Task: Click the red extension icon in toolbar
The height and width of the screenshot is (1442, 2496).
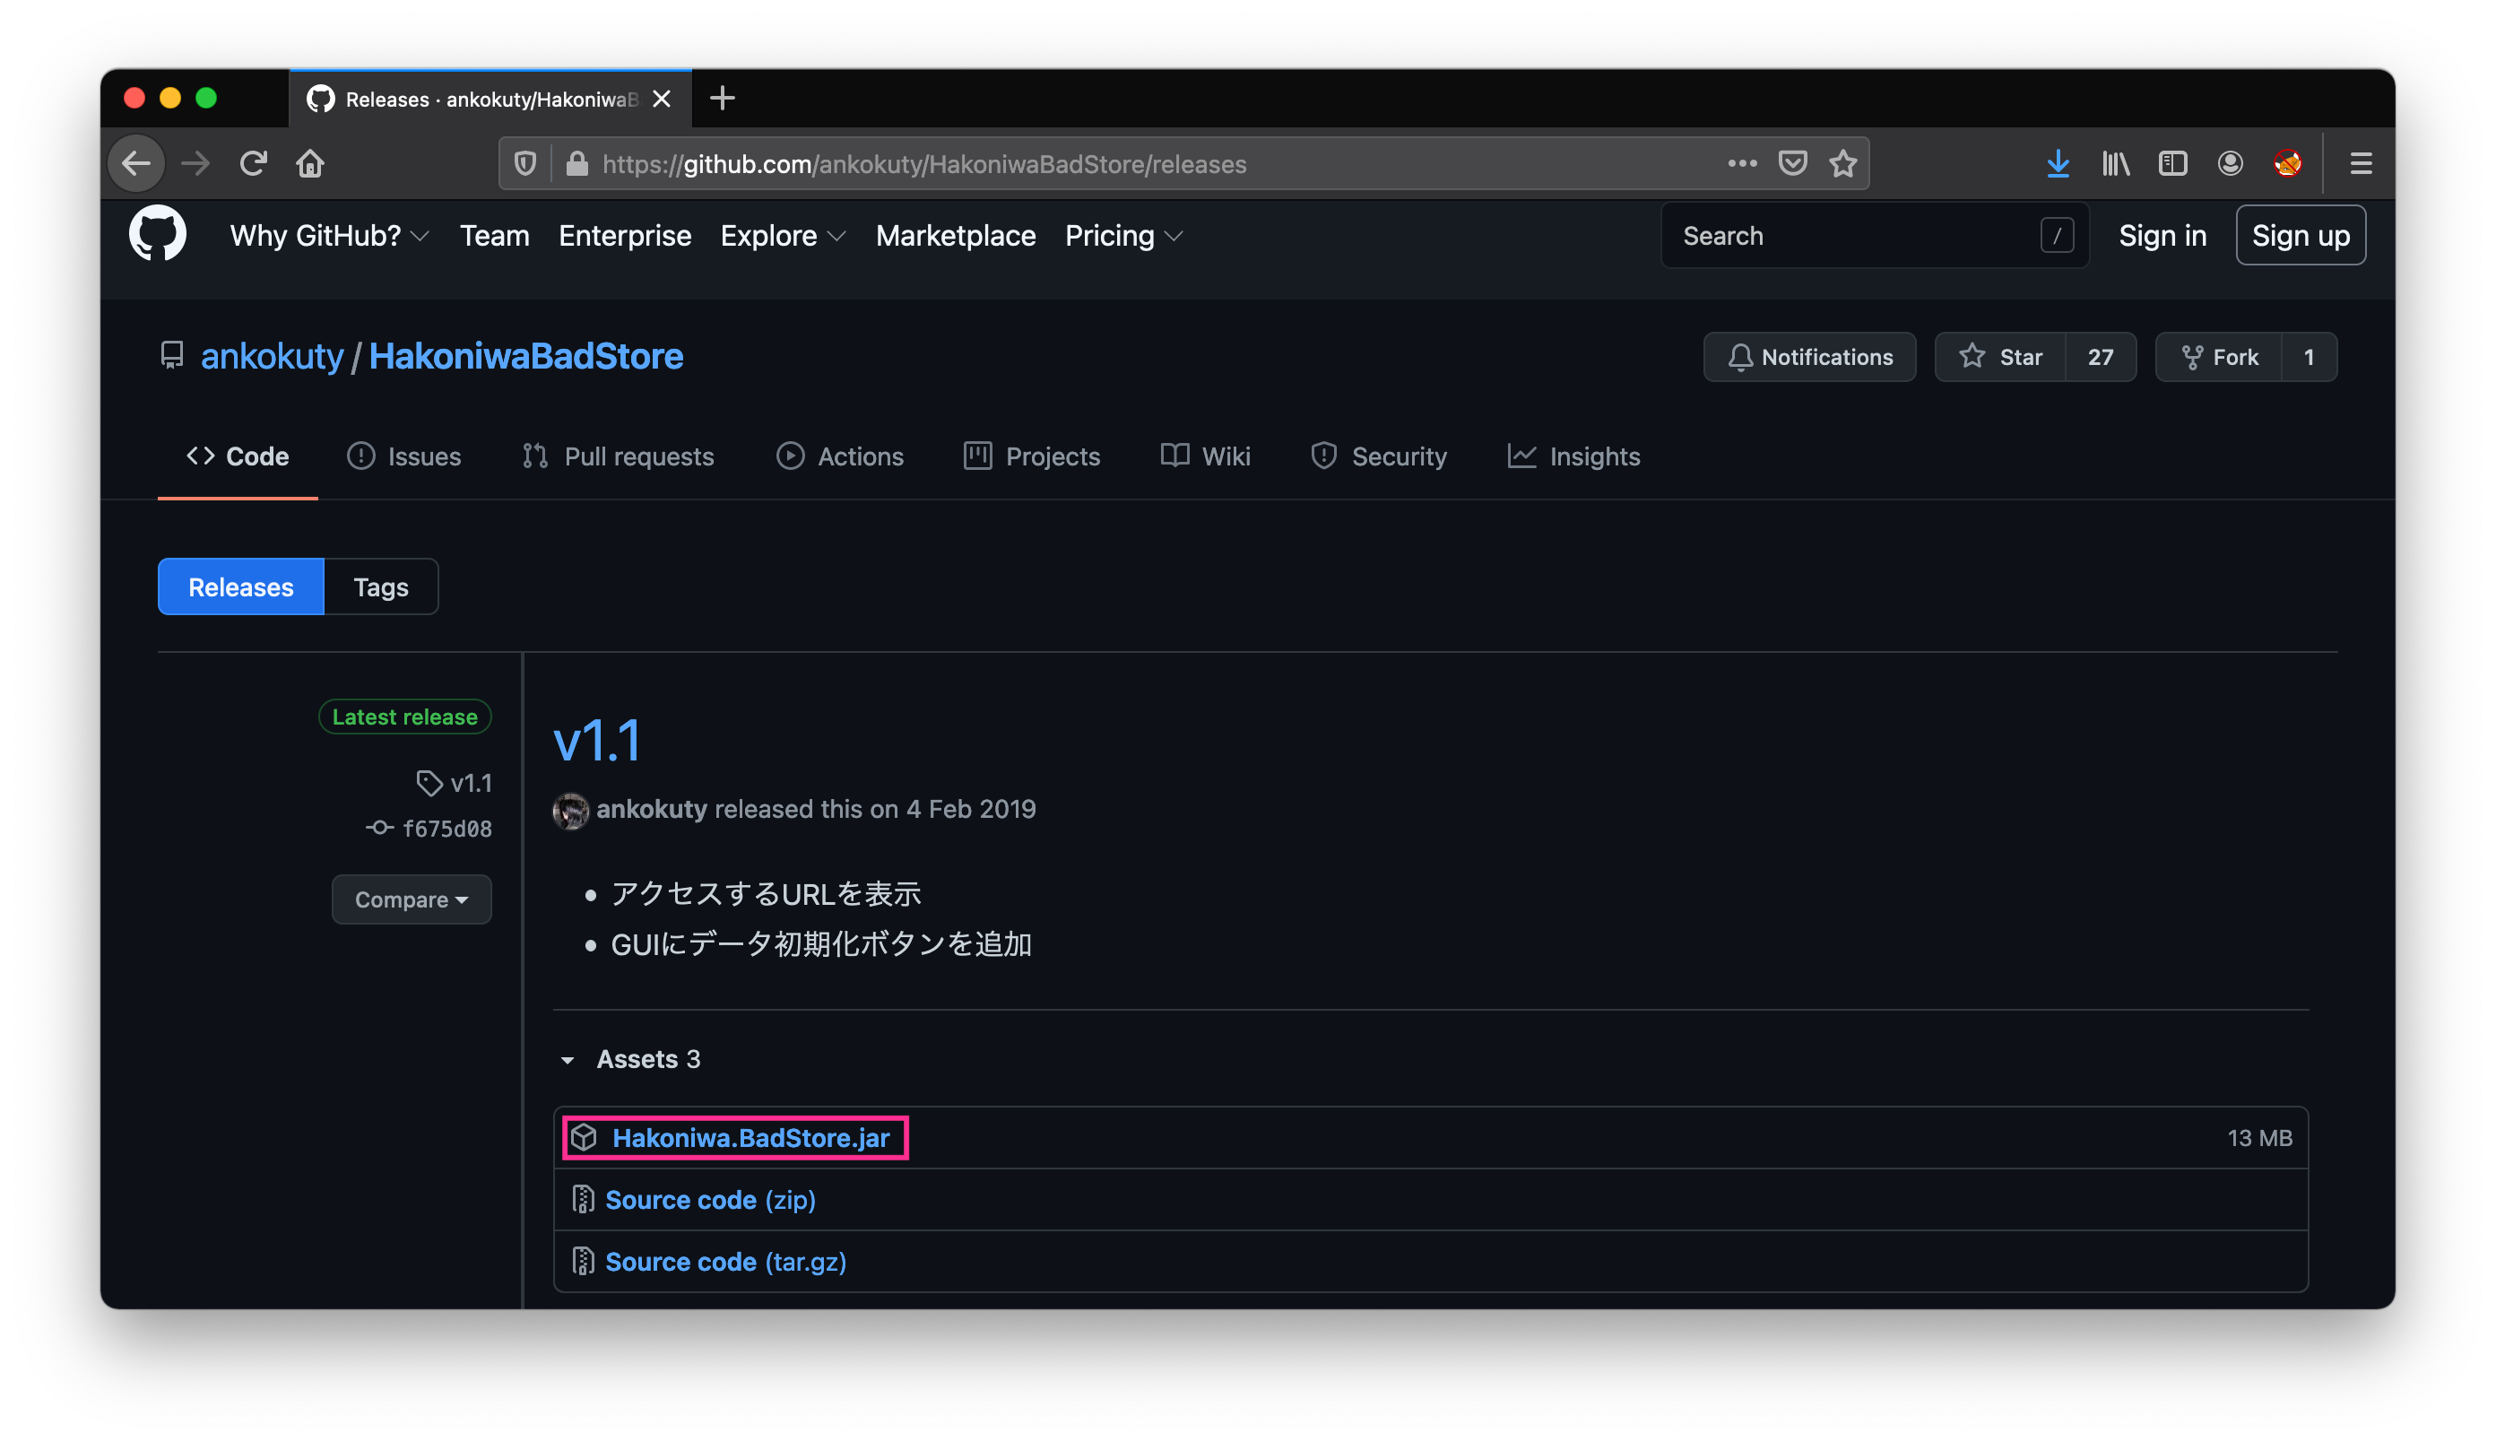Action: [x=2287, y=163]
